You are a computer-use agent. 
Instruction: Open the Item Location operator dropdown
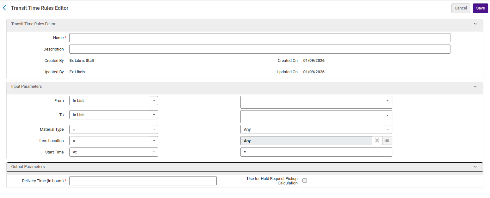(153, 141)
